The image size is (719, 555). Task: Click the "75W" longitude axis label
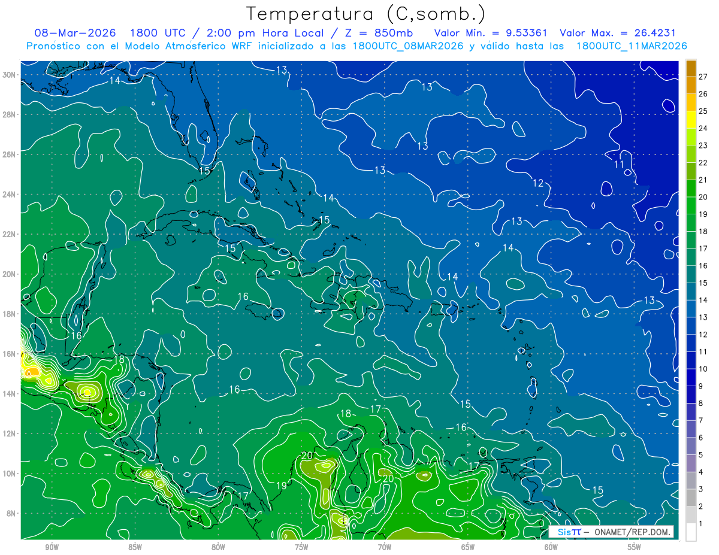click(x=301, y=547)
